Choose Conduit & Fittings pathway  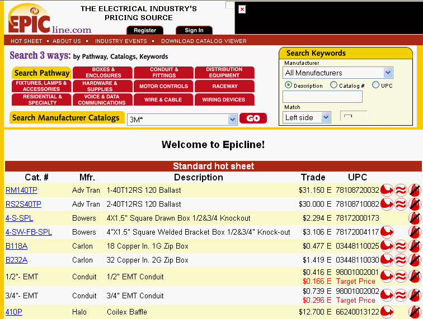pyautogui.click(x=164, y=73)
